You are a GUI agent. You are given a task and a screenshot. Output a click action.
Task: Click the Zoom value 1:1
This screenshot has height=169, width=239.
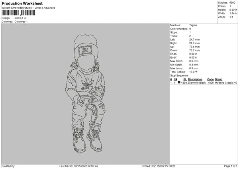point(231,17)
